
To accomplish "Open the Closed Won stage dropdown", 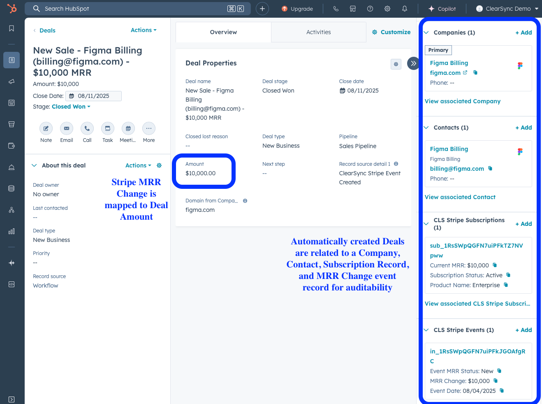I will pos(71,107).
